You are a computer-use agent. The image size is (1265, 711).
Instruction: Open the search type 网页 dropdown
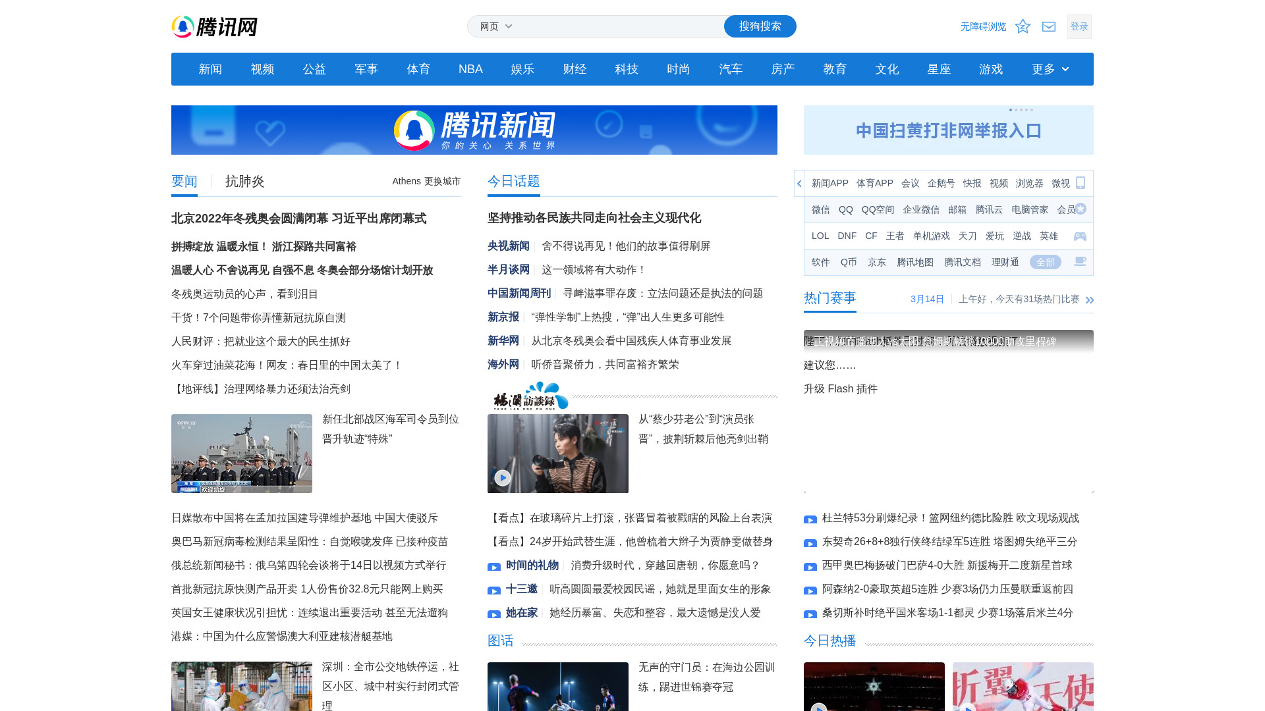tap(496, 26)
